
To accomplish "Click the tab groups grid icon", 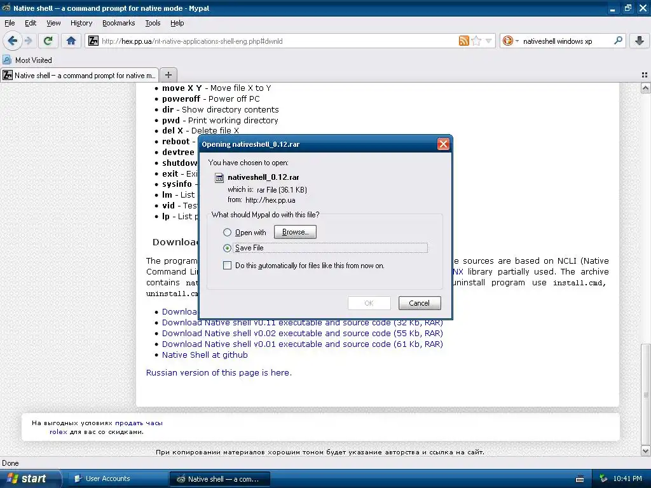I will [645, 75].
